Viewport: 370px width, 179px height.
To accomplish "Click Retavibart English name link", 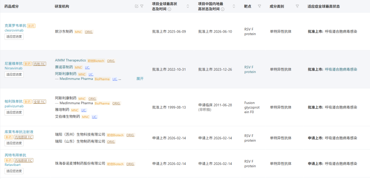I will (12, 165).
